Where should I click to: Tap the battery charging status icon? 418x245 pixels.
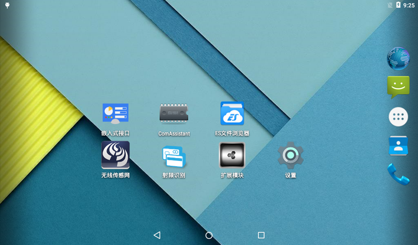coord(398,5)
